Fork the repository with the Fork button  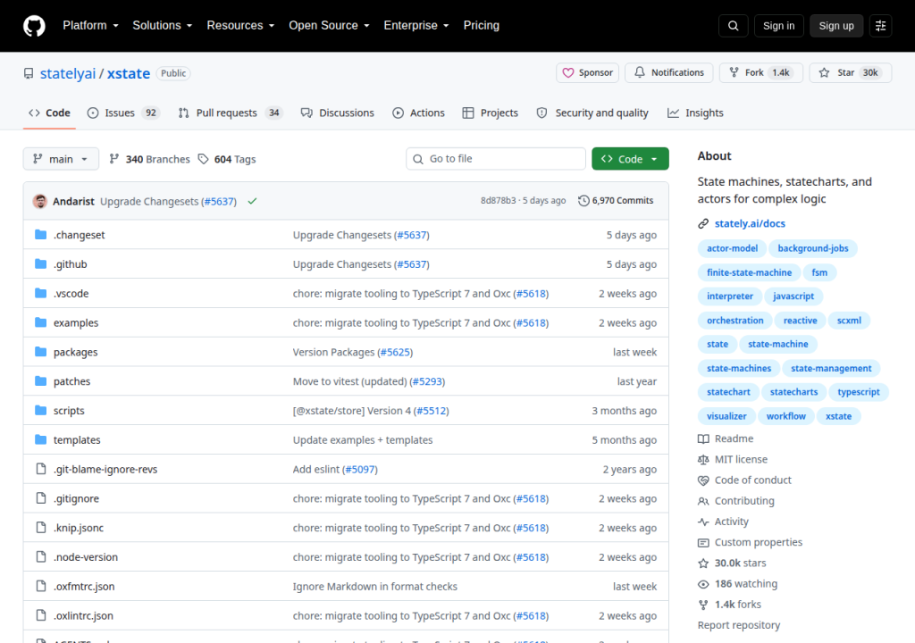pyautogui.click(x=761, y=73)
